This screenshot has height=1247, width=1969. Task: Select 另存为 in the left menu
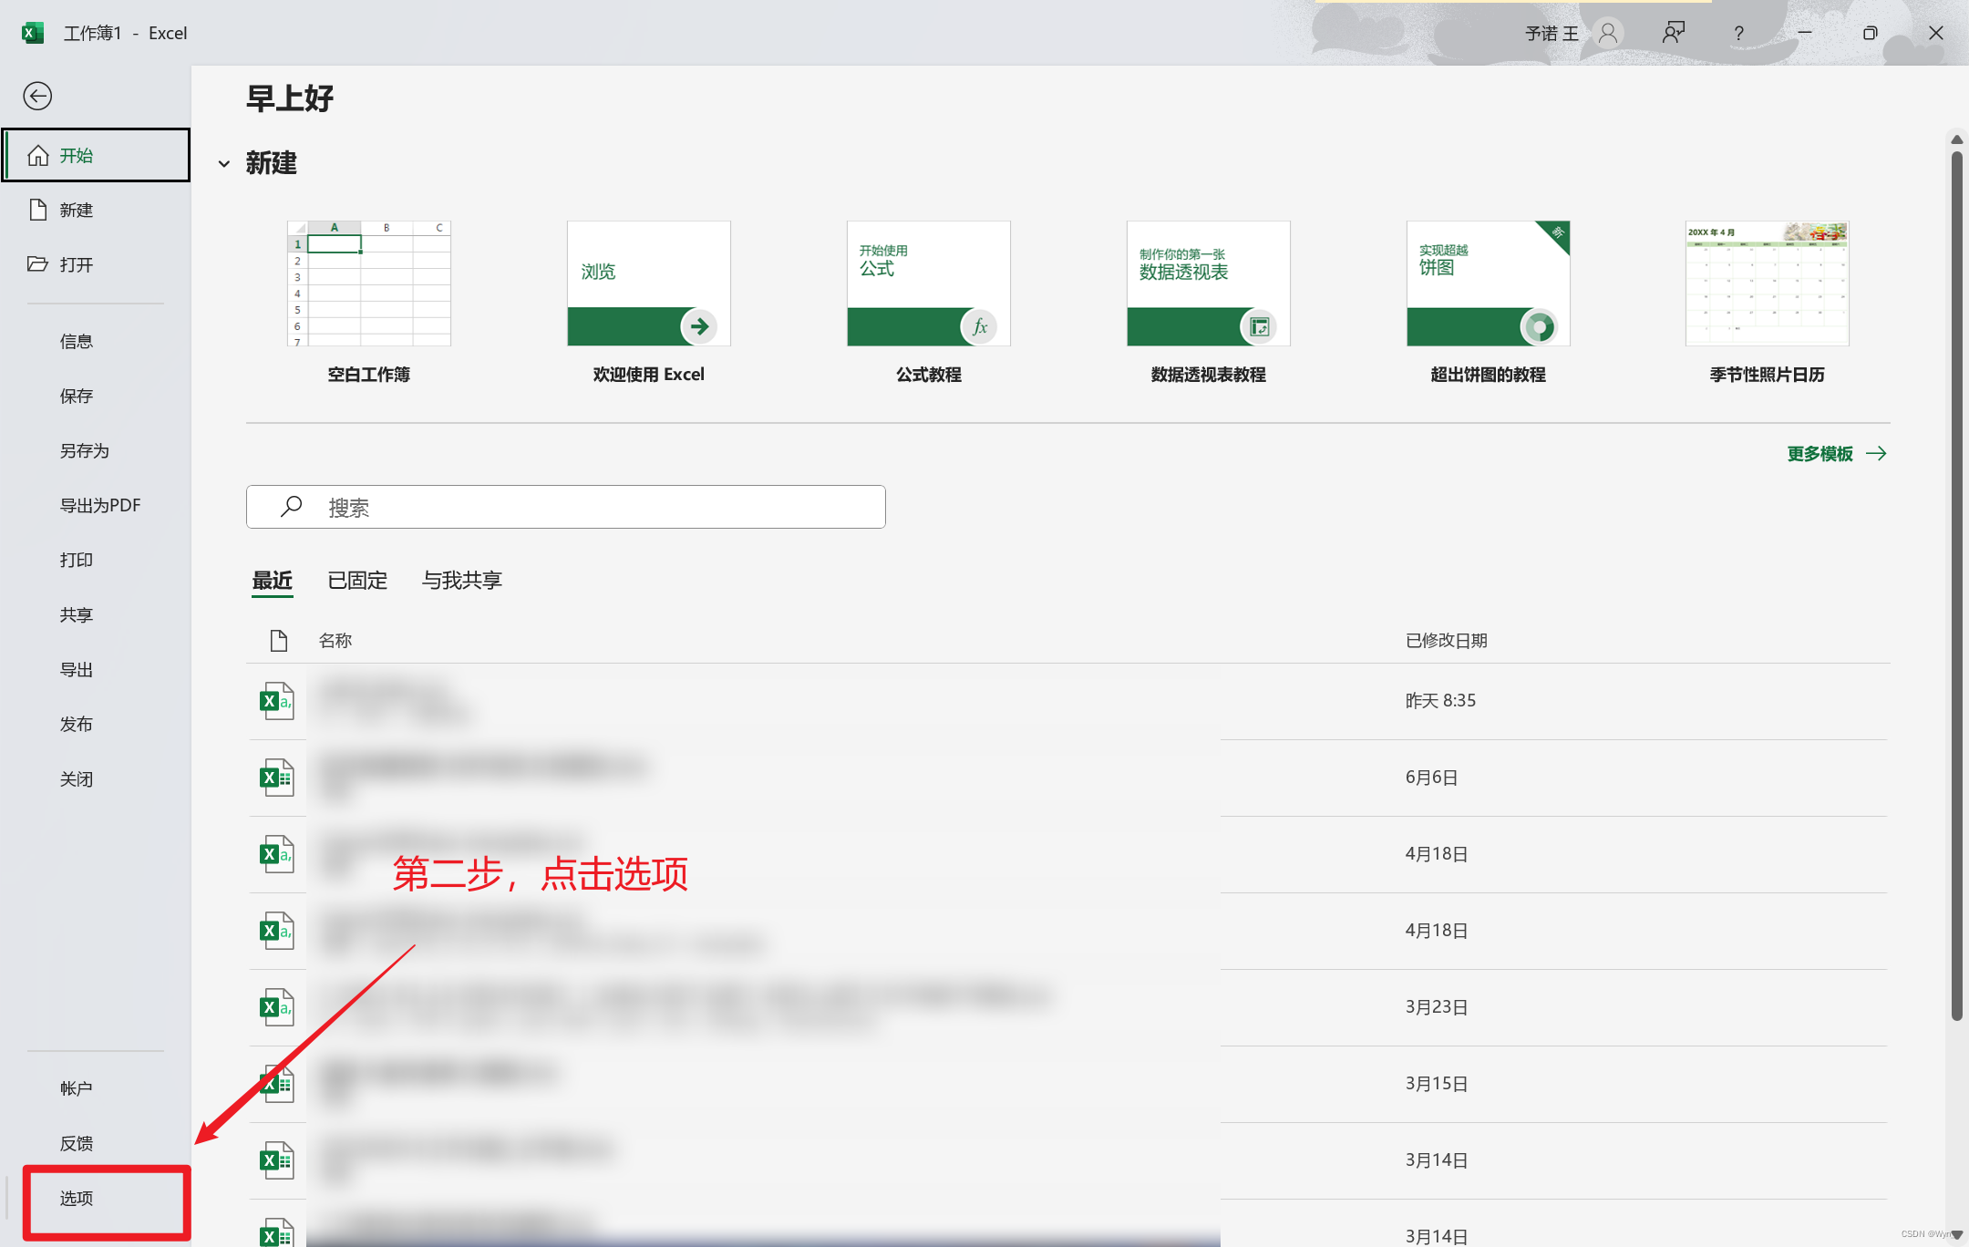click(85, 451)
